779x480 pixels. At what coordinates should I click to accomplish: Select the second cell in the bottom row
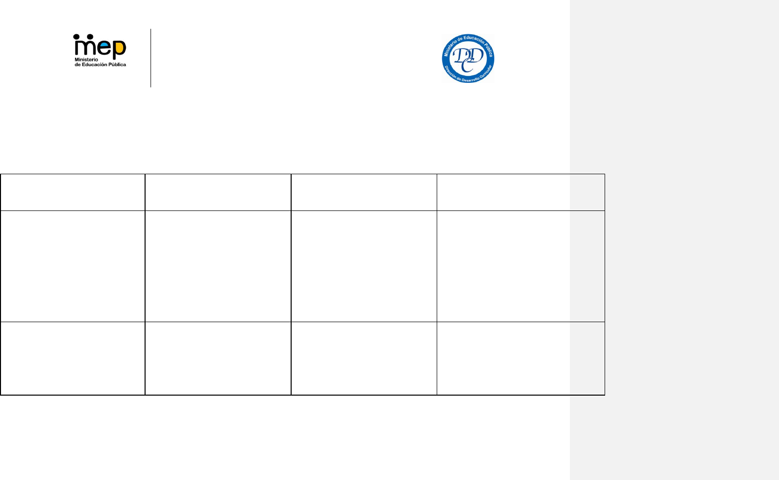pos(218,358)
